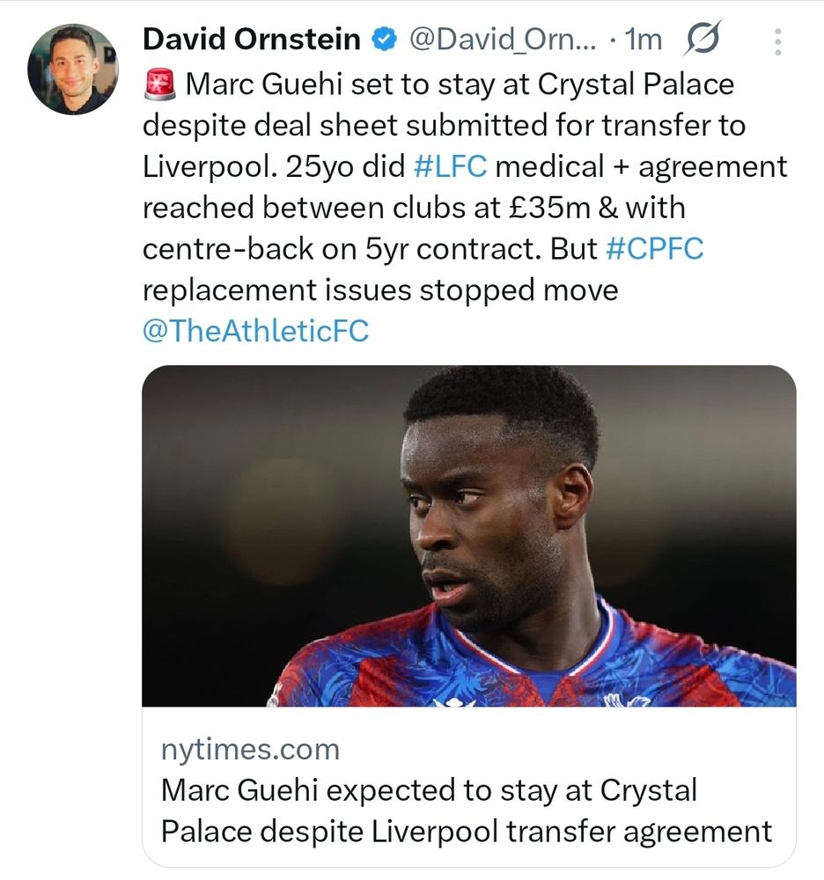
Task: Visit the @TheAthleticFC mention
Action: click(255, 331)
